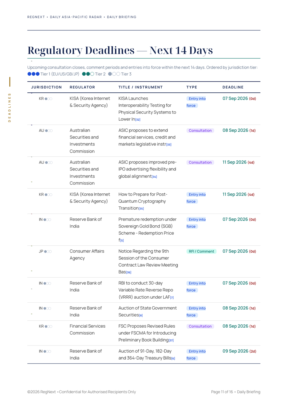The height and width of the screenshot is (407, 288).
Task: Click Entry into force tag on Treasury Bills row
Action: 196,355
